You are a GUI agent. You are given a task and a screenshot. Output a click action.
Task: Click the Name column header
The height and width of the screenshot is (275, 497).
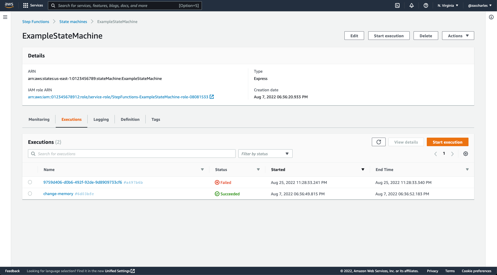point(49,169)
